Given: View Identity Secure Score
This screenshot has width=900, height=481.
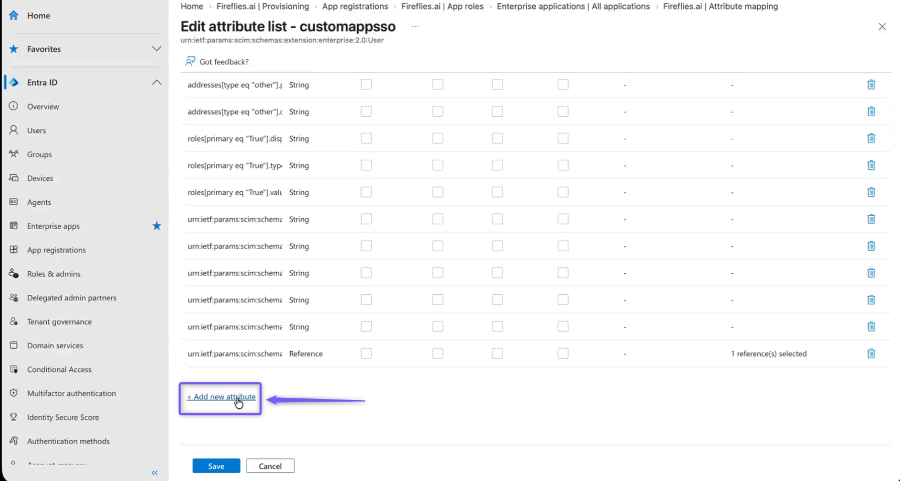Looking at the screenshot, I should (63, 417).
